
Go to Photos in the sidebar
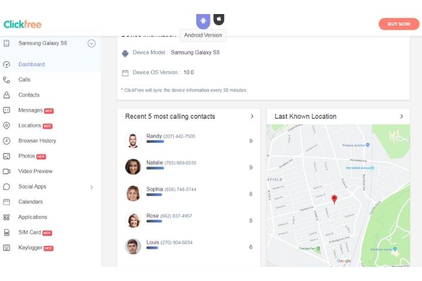pos(26,156)
